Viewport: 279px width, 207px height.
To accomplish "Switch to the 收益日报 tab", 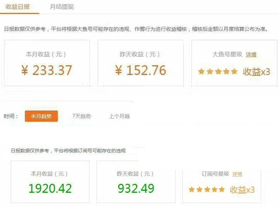I will point(17,7).
